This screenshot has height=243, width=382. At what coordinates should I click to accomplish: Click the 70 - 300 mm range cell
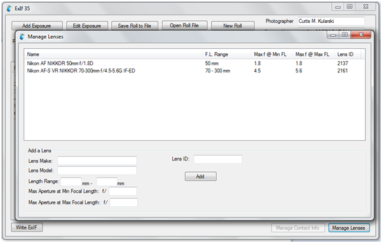[217, 71]
